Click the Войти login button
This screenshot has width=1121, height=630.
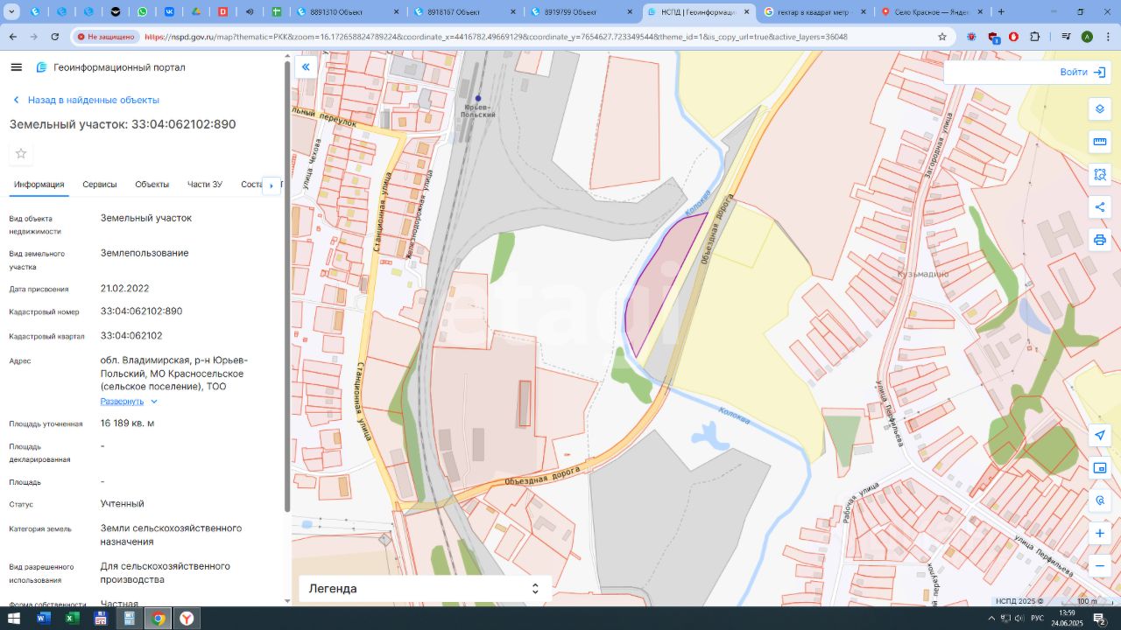pyautogui.click(x=1082, y=73)
